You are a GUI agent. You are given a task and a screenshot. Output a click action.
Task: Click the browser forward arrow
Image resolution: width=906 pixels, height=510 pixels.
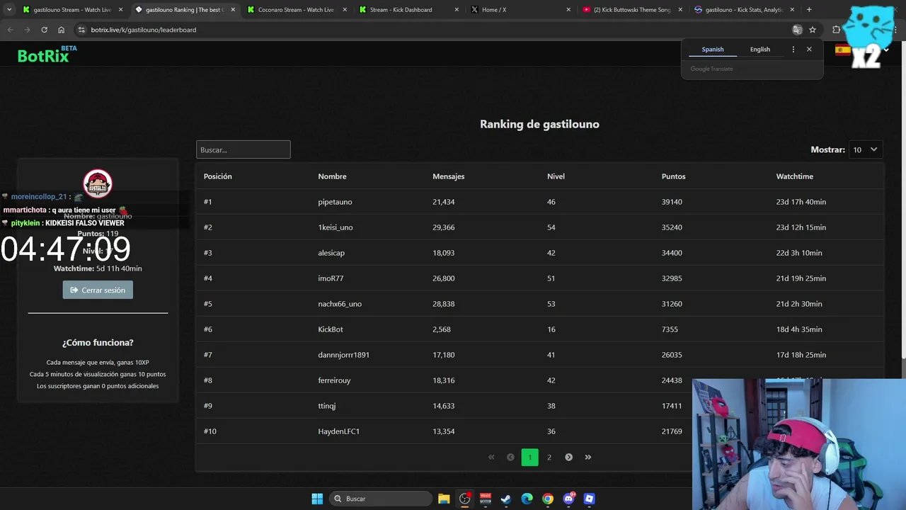[x=27, y=30]
